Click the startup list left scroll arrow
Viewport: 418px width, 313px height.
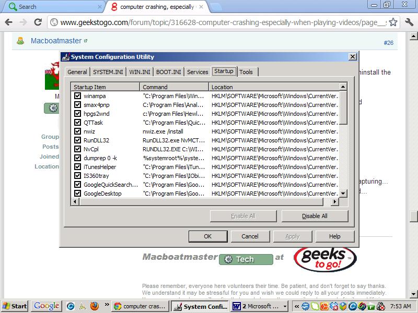coord(75,202)
